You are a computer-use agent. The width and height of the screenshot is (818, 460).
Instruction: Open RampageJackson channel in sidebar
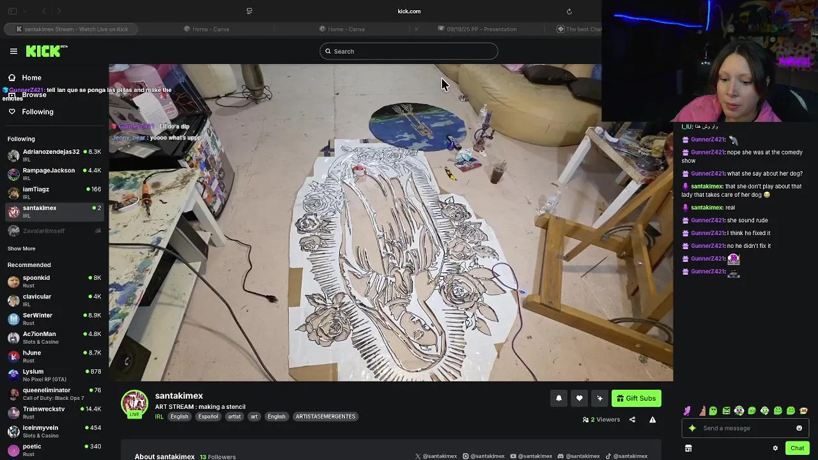[54, 174]
